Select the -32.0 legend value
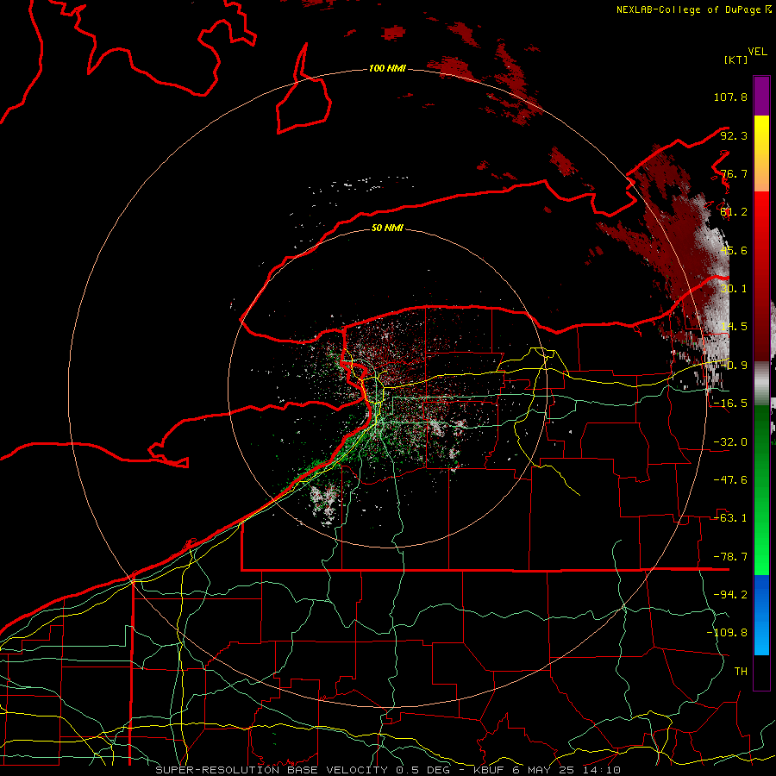Image resolution: width=776 pixels, height=776 pixels. [730, 442]
